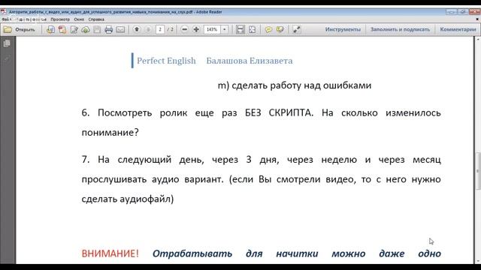
Task: Go to previous page with up arrow
Action: click(137, 29)
